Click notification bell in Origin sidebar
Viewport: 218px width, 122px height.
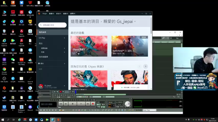point(39,63)
